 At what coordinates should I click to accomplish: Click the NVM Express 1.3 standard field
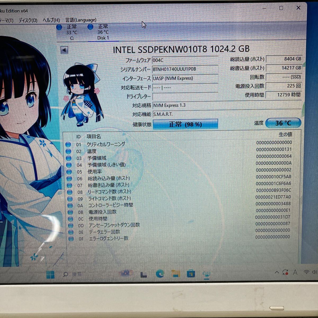[227, 105]
